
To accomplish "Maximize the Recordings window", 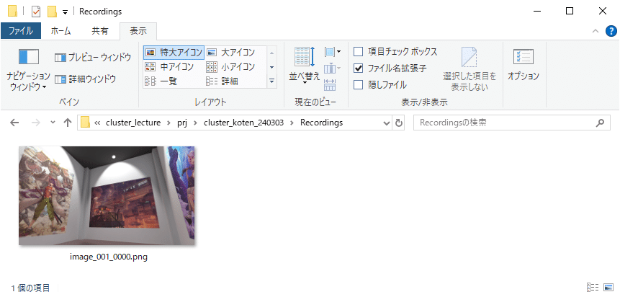I will click(570, 11).
